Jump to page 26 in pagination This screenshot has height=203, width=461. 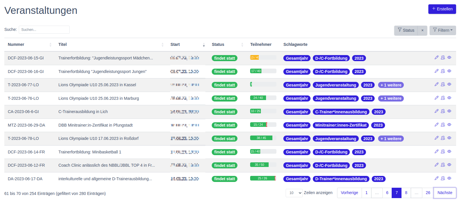pos(428,193)
